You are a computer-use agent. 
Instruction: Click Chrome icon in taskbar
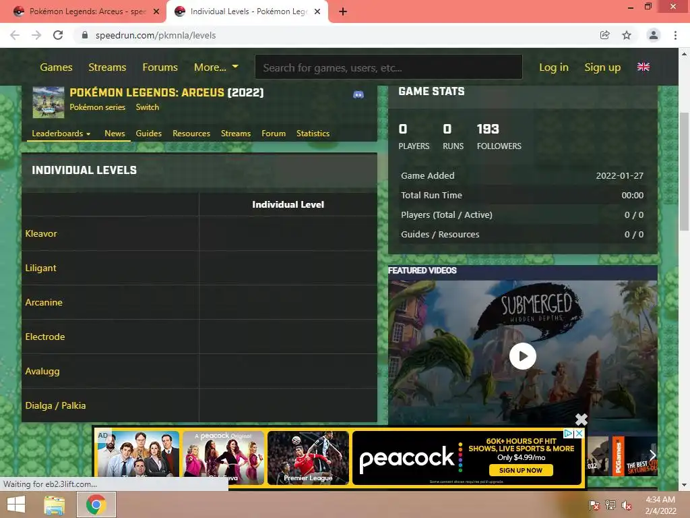pyautogui.click(x=96, y=505)
